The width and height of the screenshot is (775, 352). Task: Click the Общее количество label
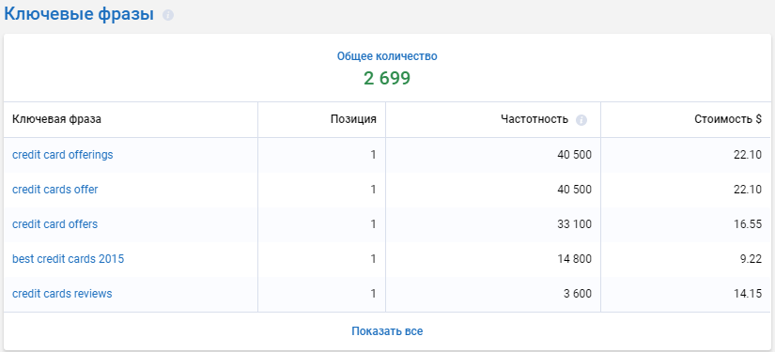387,56
